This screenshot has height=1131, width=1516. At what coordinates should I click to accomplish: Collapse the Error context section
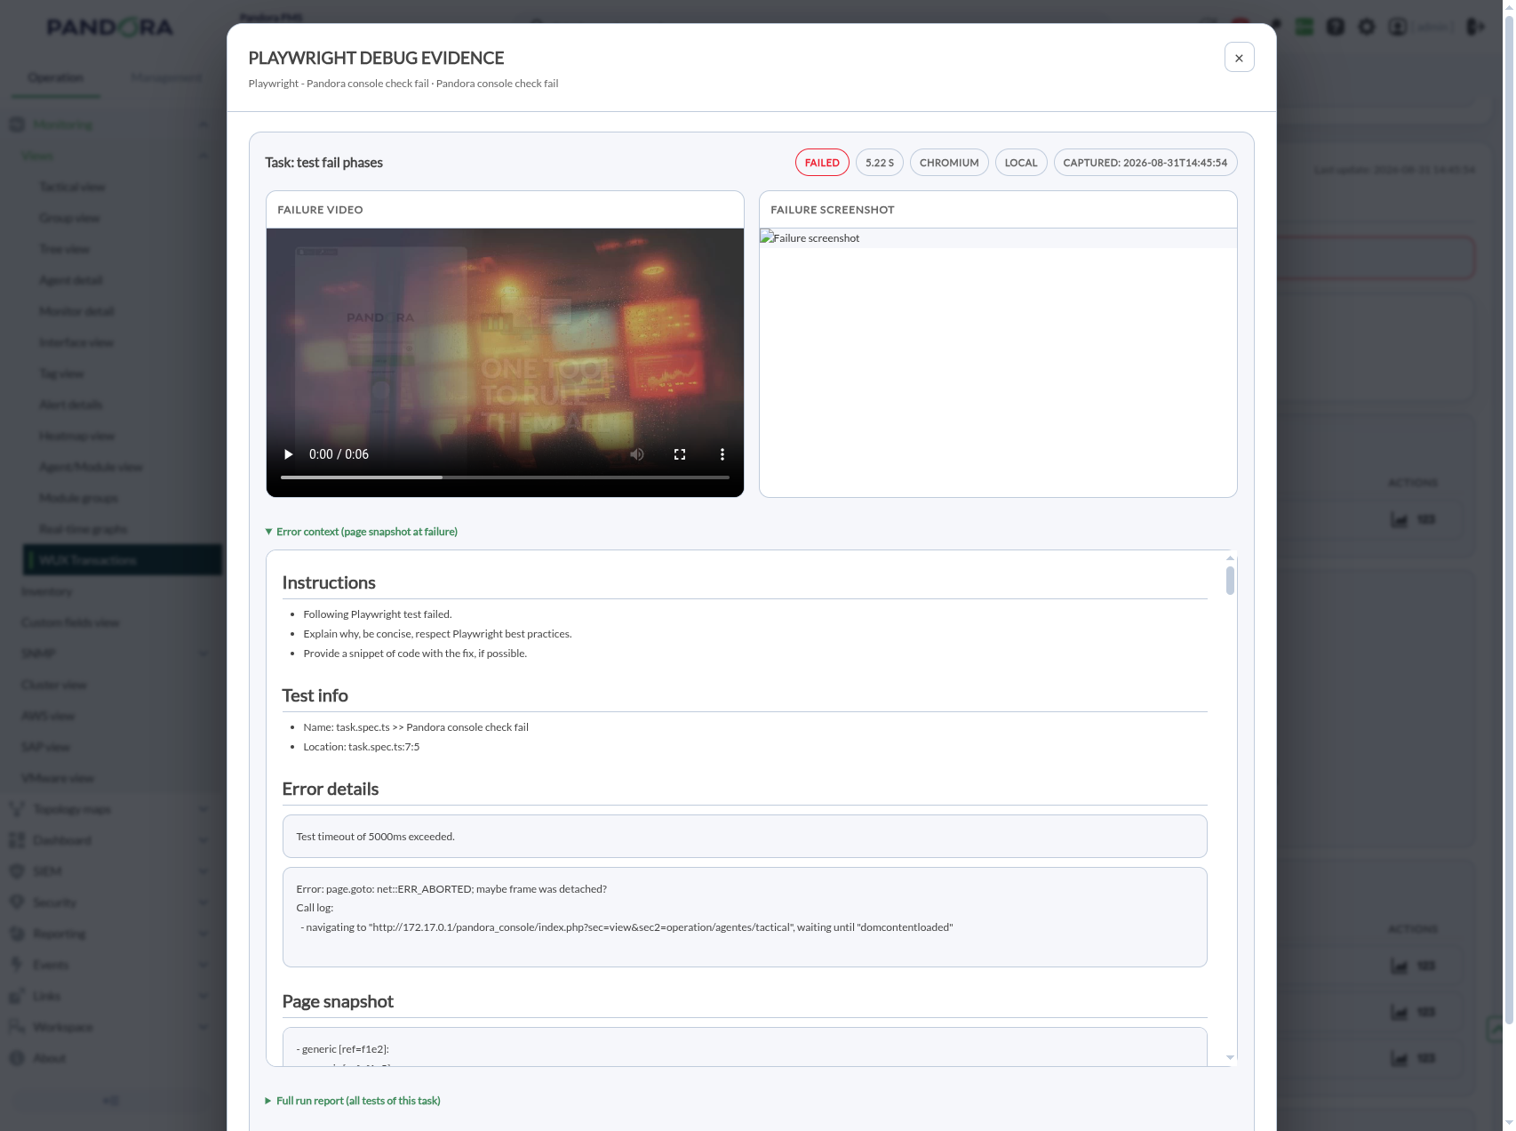coord(362,532)
